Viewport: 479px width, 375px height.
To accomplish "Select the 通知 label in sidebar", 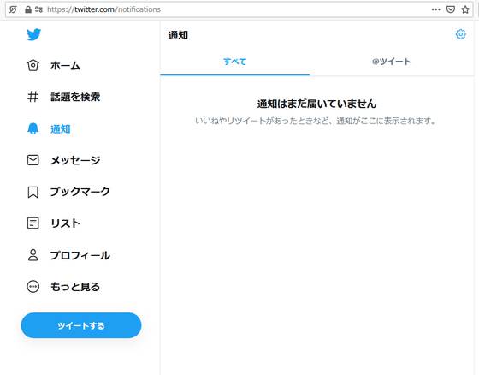I will [x=60, y=129].
